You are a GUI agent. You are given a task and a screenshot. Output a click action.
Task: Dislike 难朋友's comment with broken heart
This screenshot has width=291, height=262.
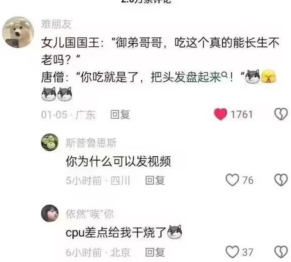(281, 114)
